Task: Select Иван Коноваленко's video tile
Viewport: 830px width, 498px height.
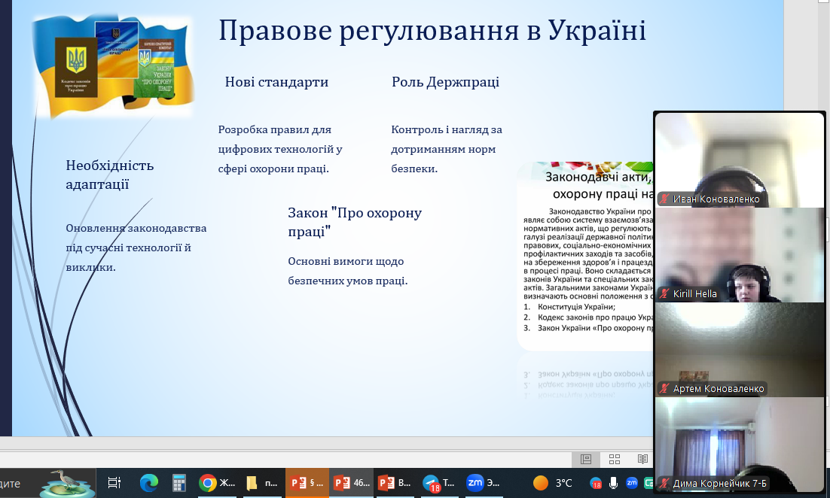Action: coord(740,160)
